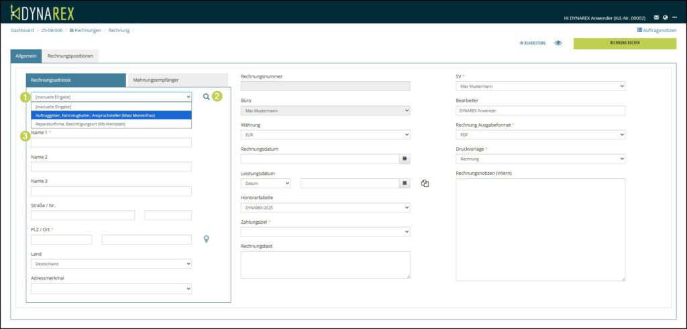This screenshot has height=329, width=687.
Task: Expand the Rechnung Ausgabeformat dropdown
Action: (540, 135)
